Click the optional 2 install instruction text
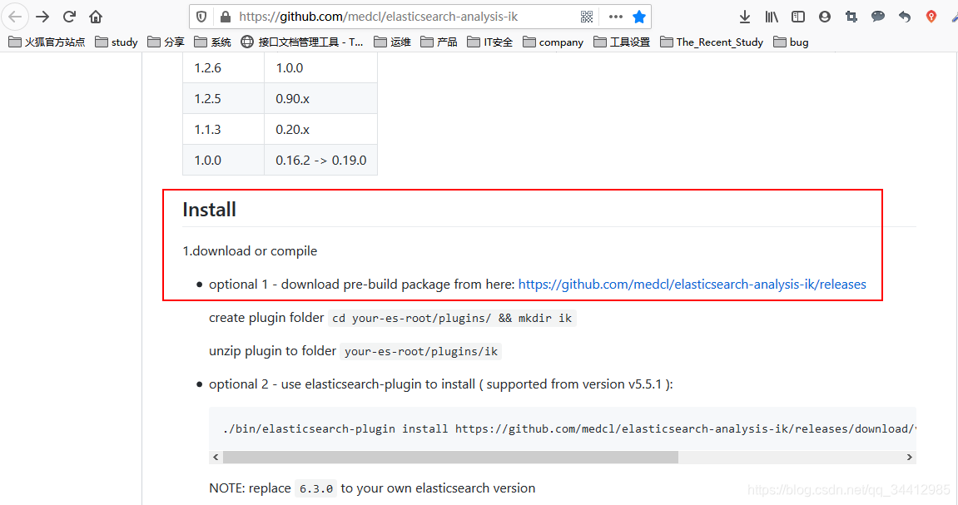This screenshot has width=958, height=505. click(x=440, y=384)
